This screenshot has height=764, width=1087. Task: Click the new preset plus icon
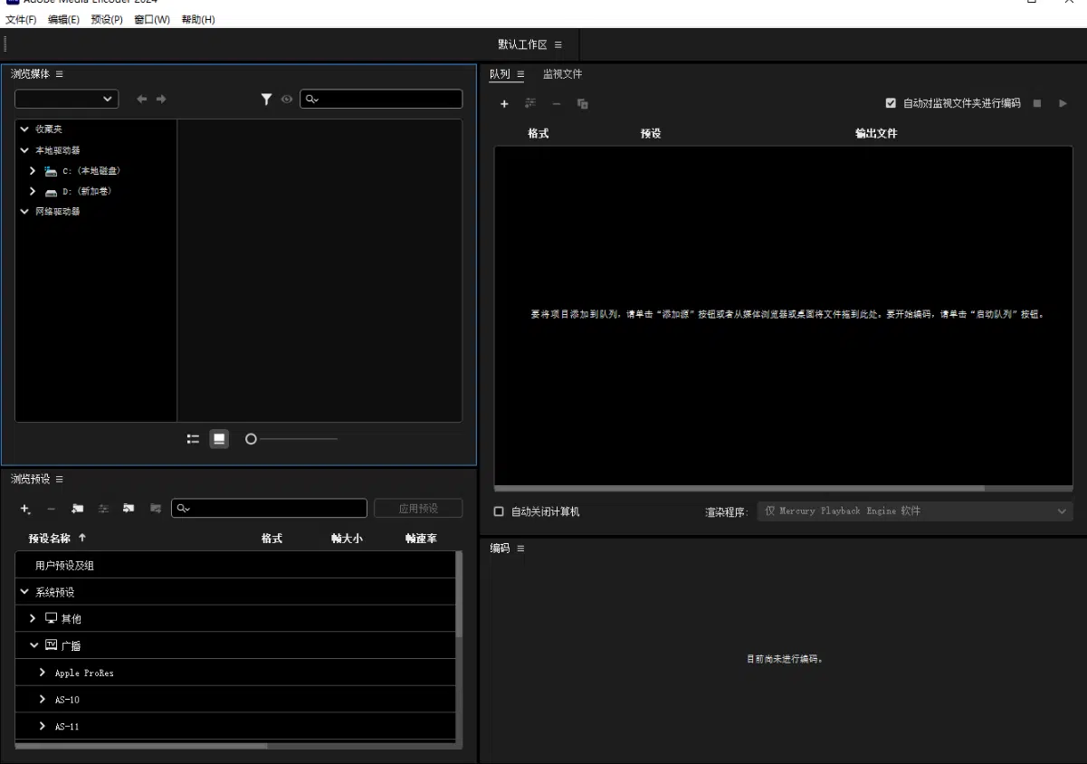(x=26, y=509)
